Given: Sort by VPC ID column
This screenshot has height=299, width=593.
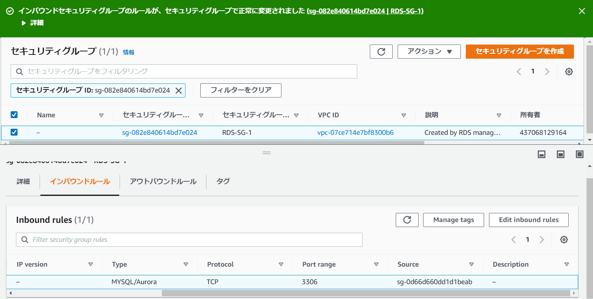Looking at the screenshot, I should tap(404, 115).
